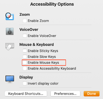Click the Accessibility Options title
Screen dimensions: 103x99
(x=52, y=4)
